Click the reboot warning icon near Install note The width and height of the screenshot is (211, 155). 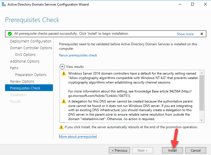(x=61, y=127)
